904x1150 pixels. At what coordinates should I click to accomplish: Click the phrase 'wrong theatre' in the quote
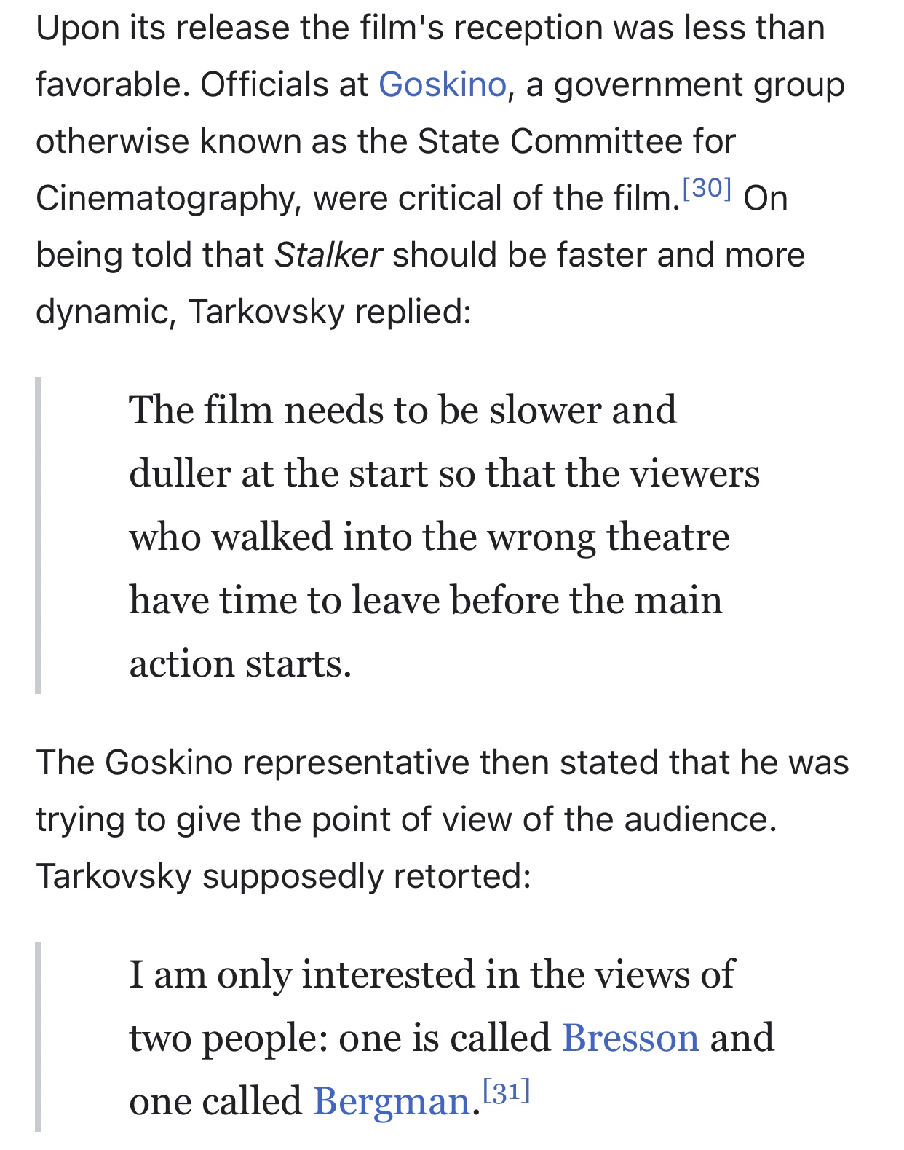[x=608, y=536]
